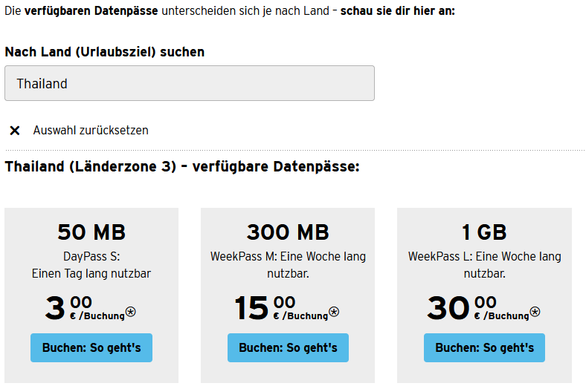Click the X icon to reset selection
Viewport: 586px width, 386px height.
click(x=14, y=131)
